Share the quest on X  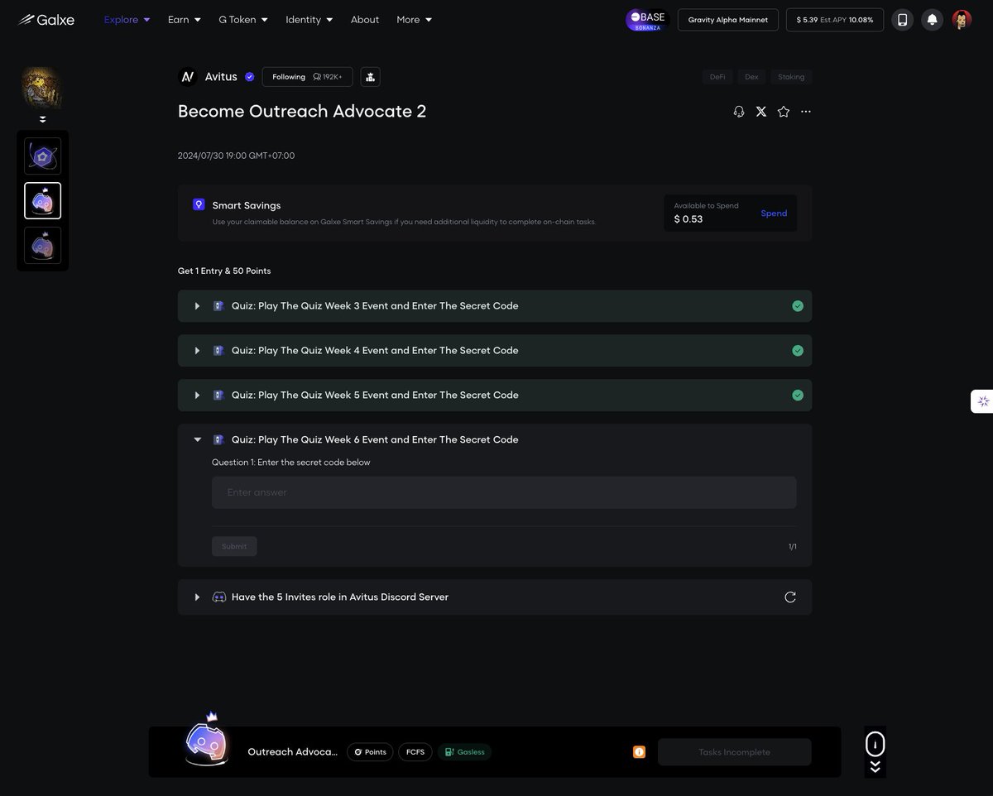(761, 112)
